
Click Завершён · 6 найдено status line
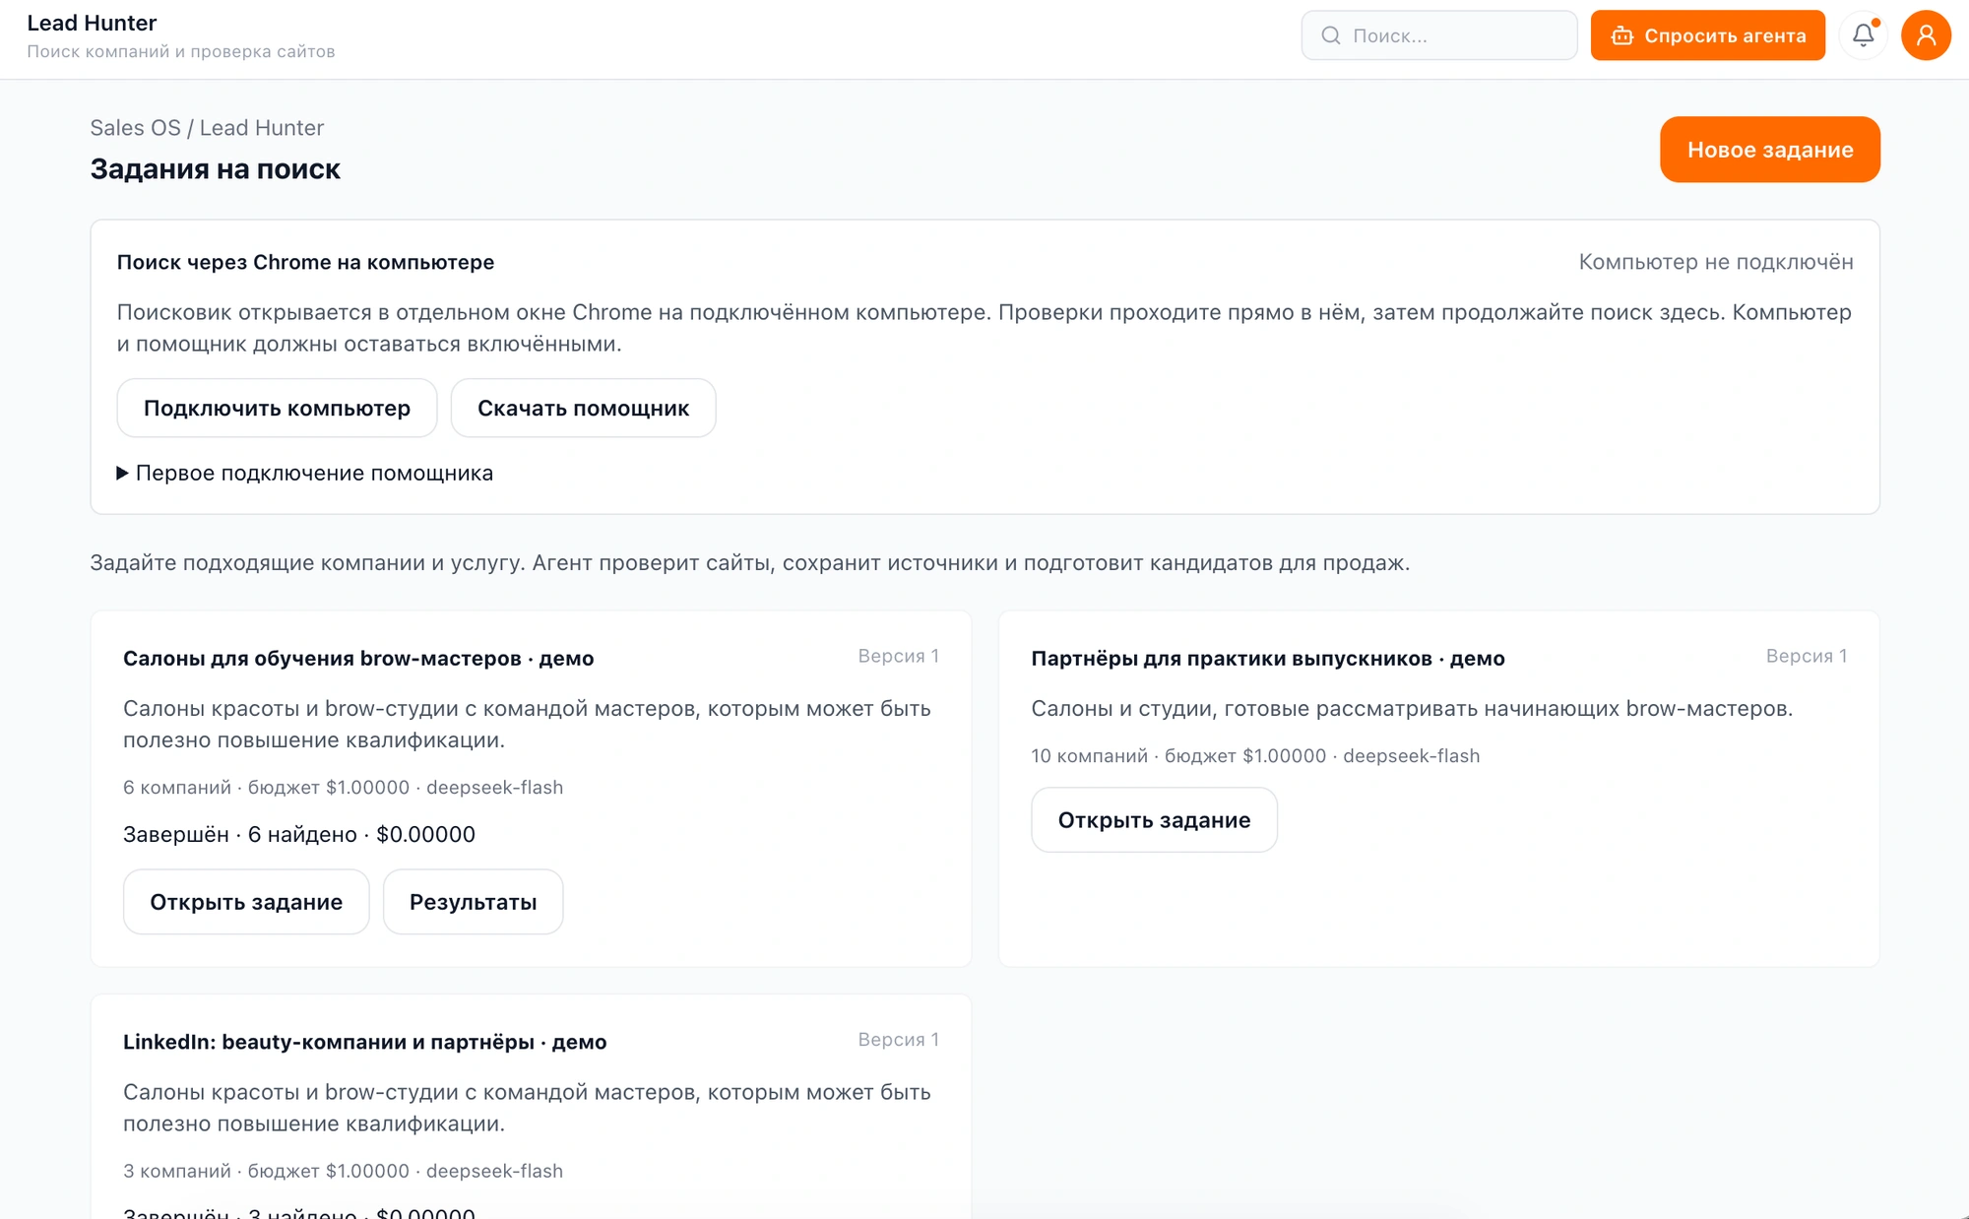(x=298, y=834)
